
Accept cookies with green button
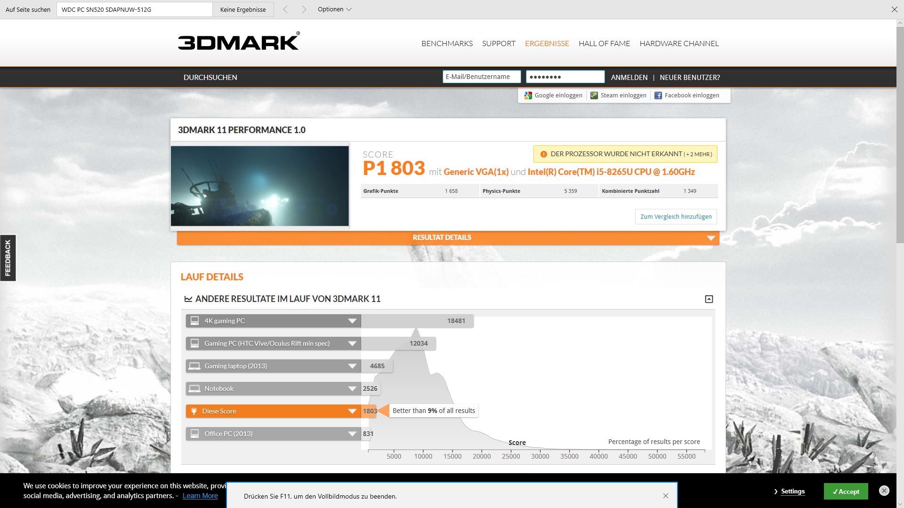click(846, 492)
